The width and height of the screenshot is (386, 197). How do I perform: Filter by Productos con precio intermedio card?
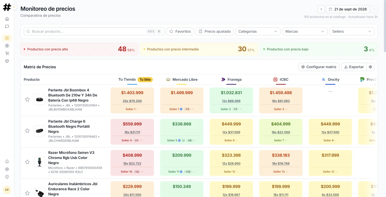point(199,49)
